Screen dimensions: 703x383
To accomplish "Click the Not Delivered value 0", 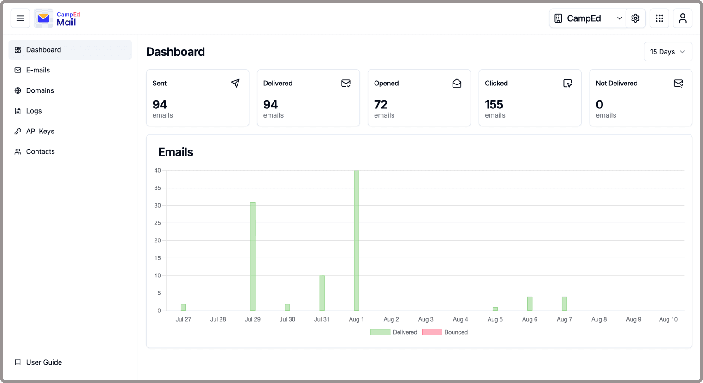I will (x=600, y=105).
